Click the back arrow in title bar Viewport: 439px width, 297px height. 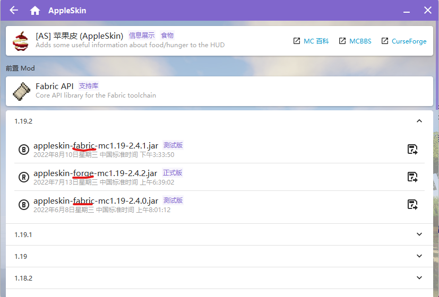coord(14,11)
